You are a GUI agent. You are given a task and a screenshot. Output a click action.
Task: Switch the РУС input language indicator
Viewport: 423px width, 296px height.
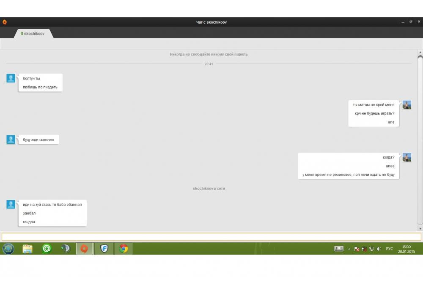pyautogui.click(x=389, y=249)
